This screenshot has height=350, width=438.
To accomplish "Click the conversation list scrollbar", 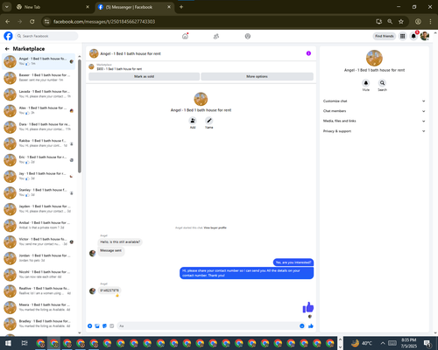I will 80,116.
